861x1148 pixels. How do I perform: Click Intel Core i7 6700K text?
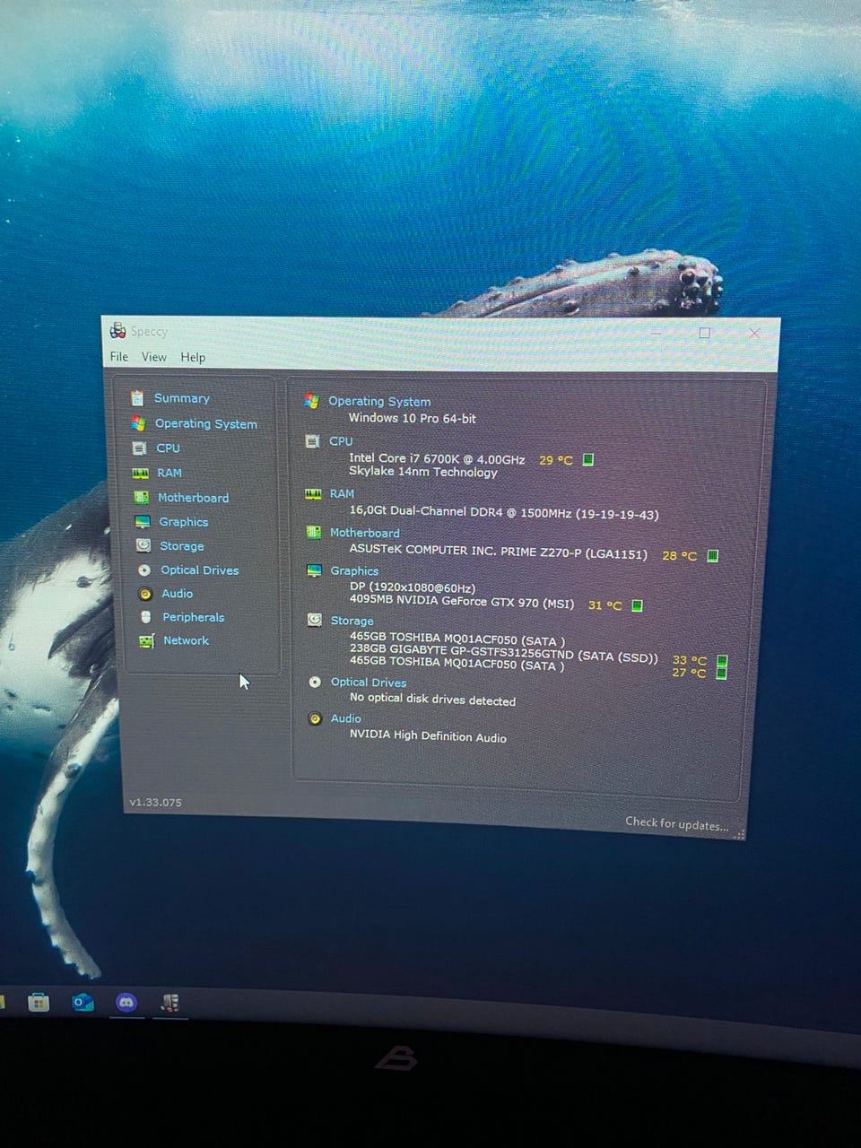[x=437, y=458]
